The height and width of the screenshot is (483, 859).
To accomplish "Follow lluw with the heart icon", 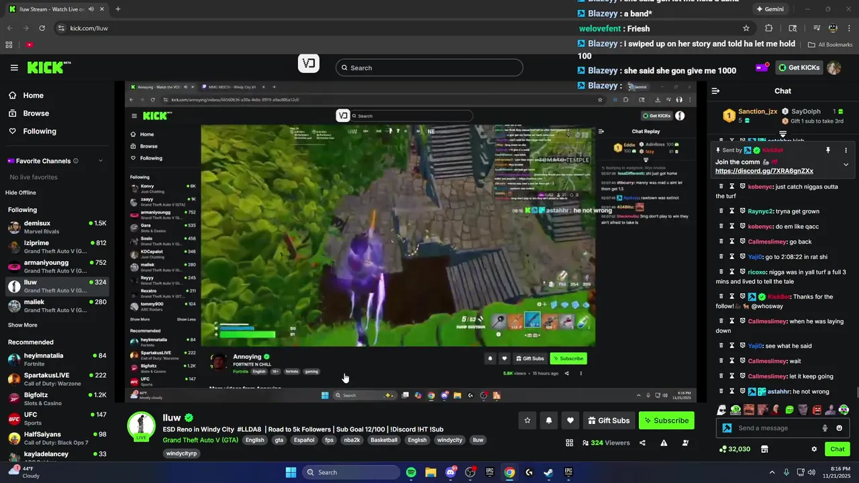I will click(570, 421).
